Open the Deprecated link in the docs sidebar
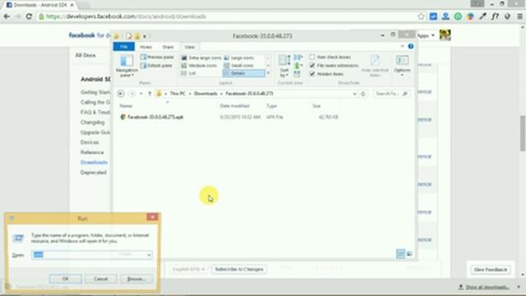Screen dimensions: 526x296 pos(94,173)
